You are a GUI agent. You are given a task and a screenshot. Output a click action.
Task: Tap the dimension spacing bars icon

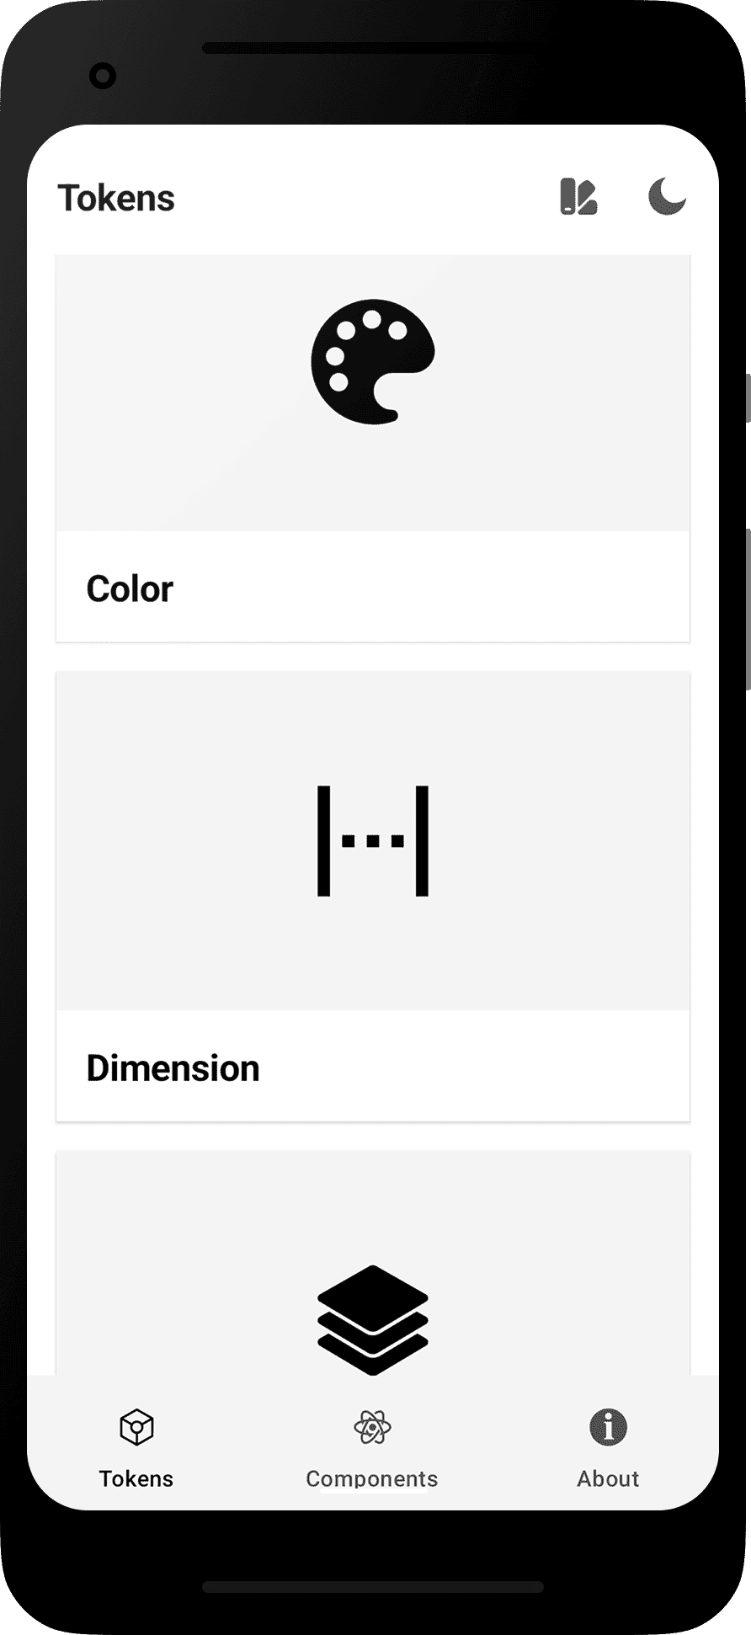373,840
